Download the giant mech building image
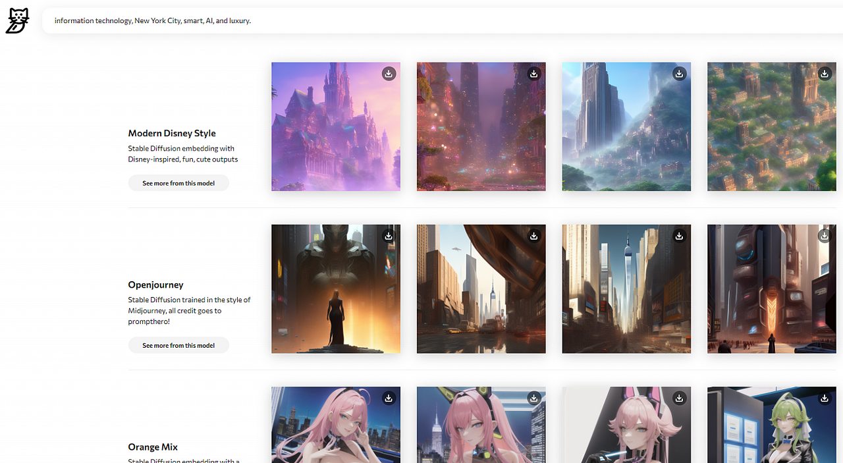 825,236
